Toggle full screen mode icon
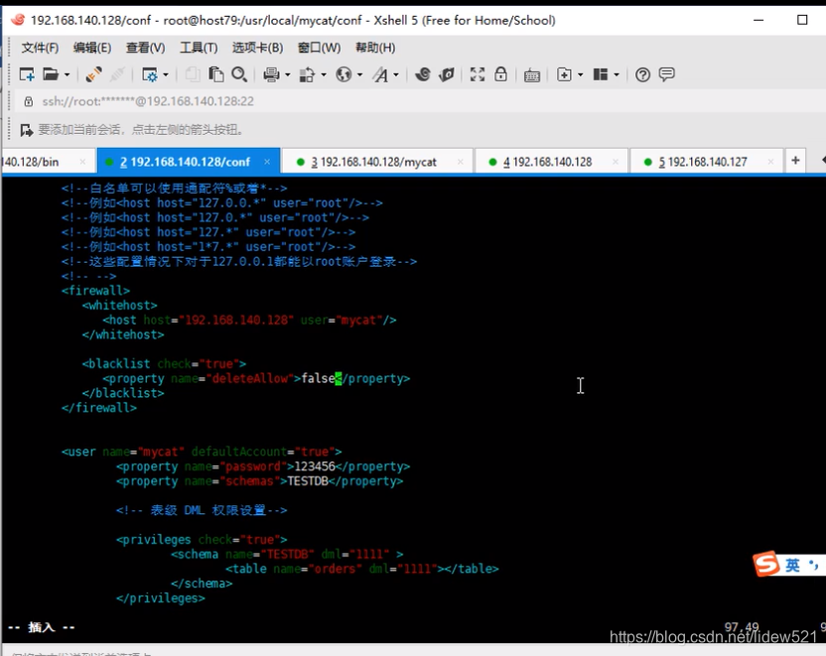The image size is (826, 656). click(x=478, y=74)
